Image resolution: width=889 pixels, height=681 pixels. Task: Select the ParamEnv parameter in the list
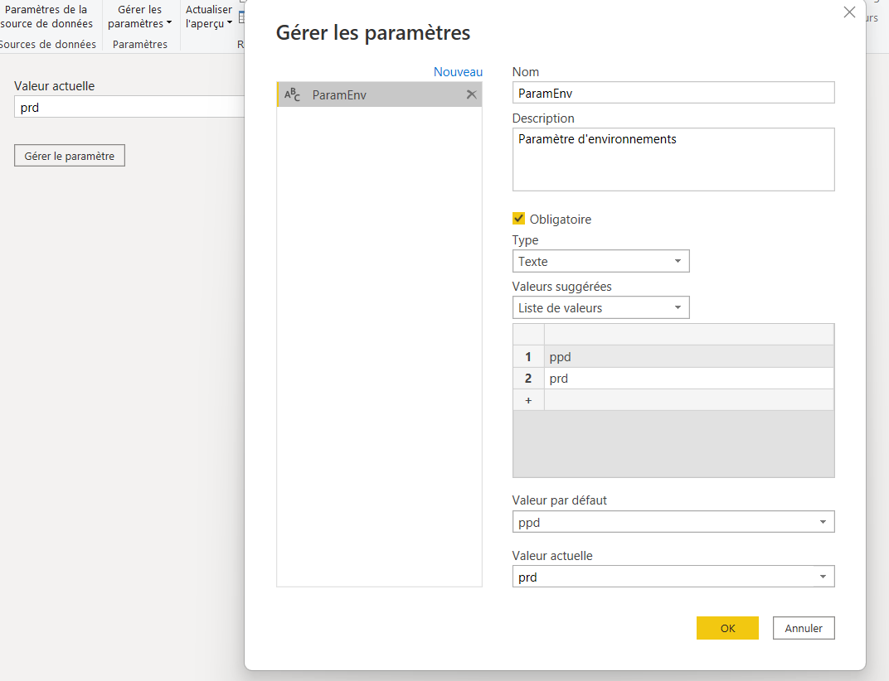coord(379,94)
